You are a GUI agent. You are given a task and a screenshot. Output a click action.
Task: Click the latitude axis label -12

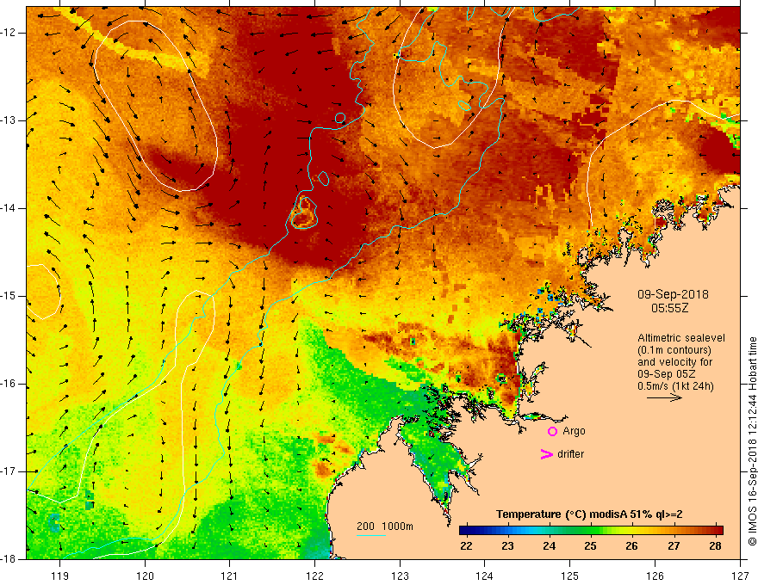9,33
